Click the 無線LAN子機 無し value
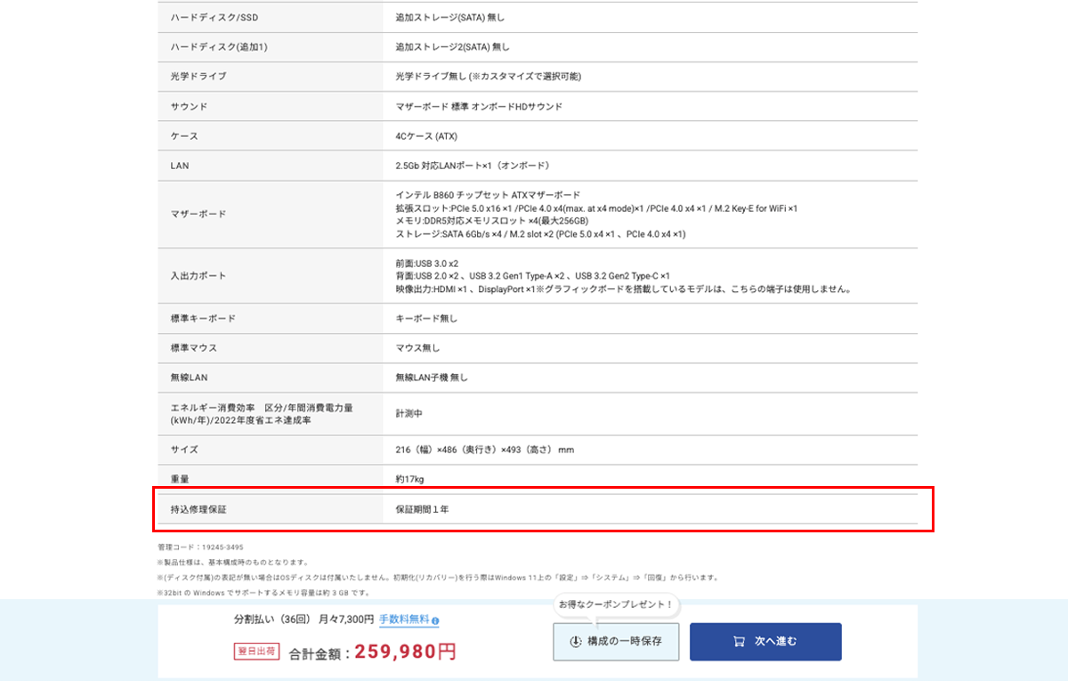This screenshot has height=681, width=1068. coord(432,377)
